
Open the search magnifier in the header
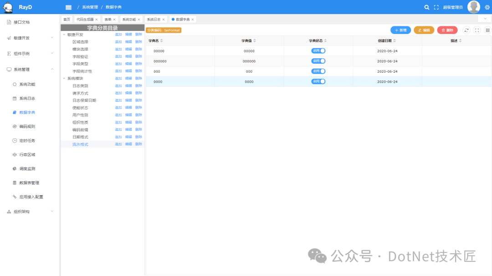427,7
